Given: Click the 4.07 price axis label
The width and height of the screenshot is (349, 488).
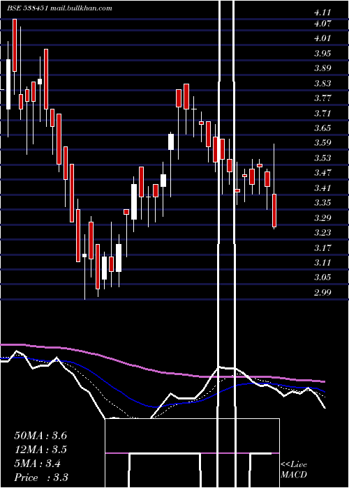Looking at the screenshot, I should pyautogui.click(x=322, y=23).
